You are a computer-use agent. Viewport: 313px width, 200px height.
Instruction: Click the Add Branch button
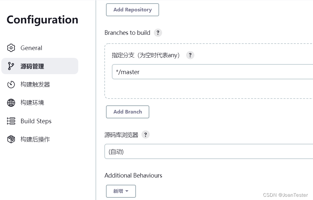coord(127,112)
